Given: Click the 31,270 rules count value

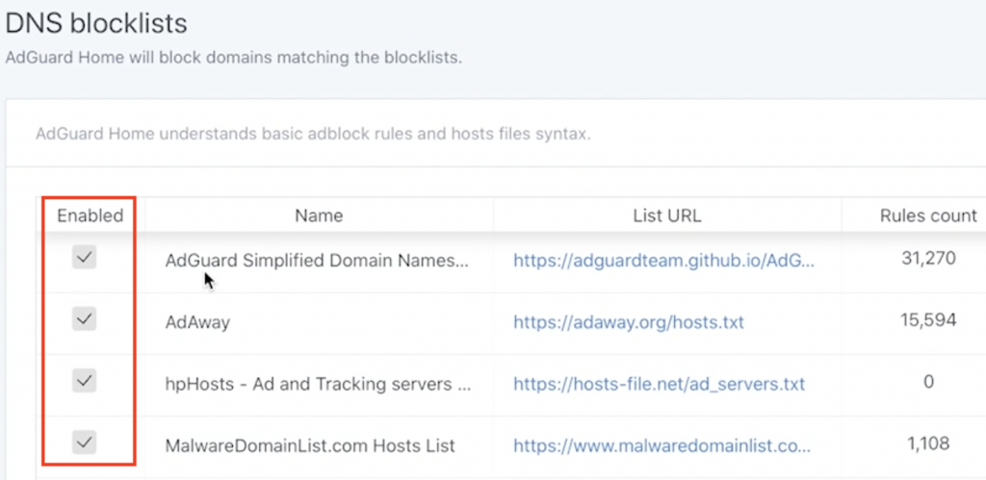Looking at the screenshot, I should coord(929,258).
